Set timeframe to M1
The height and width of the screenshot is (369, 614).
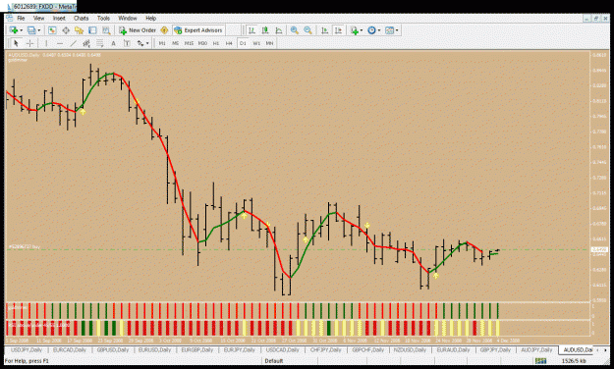(162, 43)
